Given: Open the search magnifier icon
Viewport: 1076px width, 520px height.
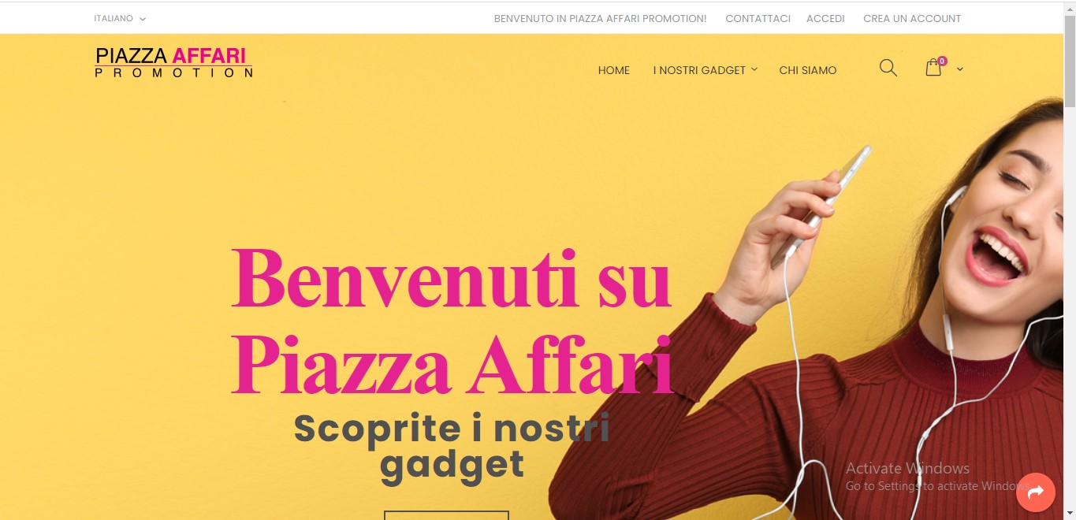Looking at the screenshot, I should tap(888, 69).
